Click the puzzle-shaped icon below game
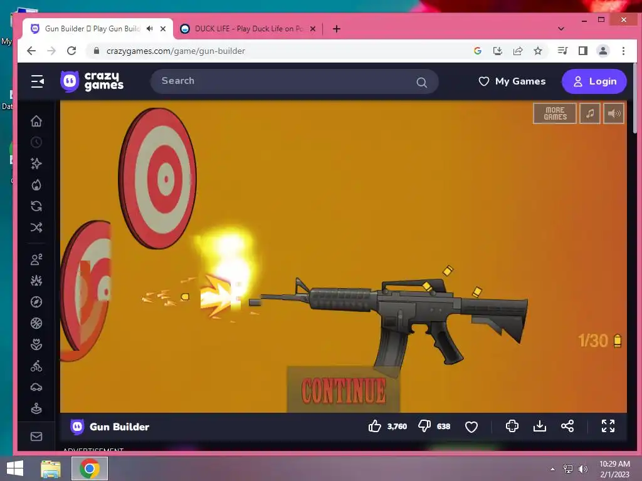 point(512,426)
